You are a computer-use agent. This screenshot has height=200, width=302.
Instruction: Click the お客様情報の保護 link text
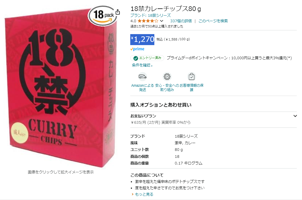191,88
